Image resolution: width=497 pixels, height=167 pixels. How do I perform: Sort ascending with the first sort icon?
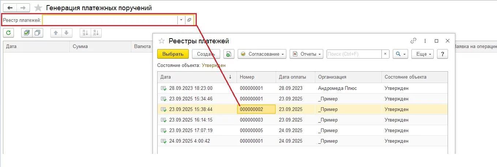pyautogui.click(x=85, y=33)
